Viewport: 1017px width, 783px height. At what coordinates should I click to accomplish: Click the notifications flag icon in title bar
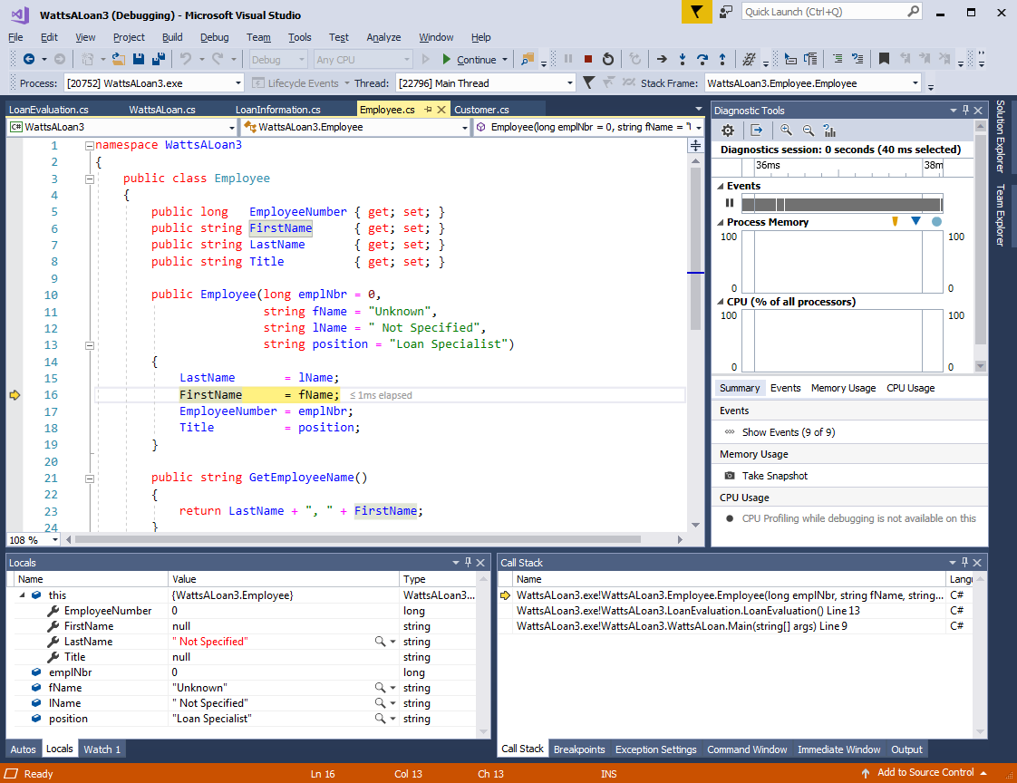(697, 12)
